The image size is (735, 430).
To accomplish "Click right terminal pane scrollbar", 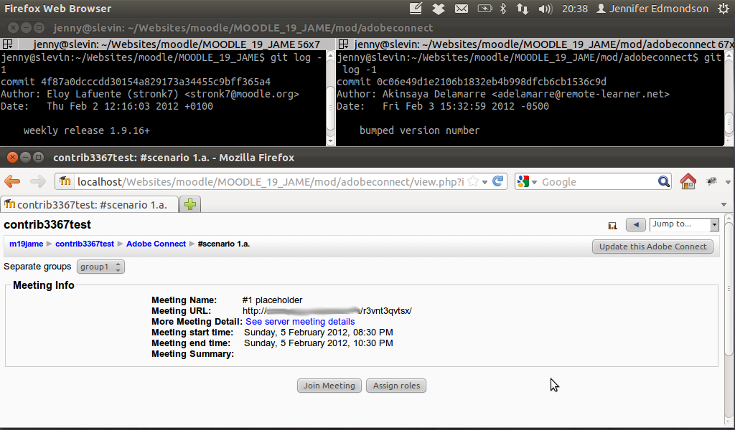I will pos(729,123).
